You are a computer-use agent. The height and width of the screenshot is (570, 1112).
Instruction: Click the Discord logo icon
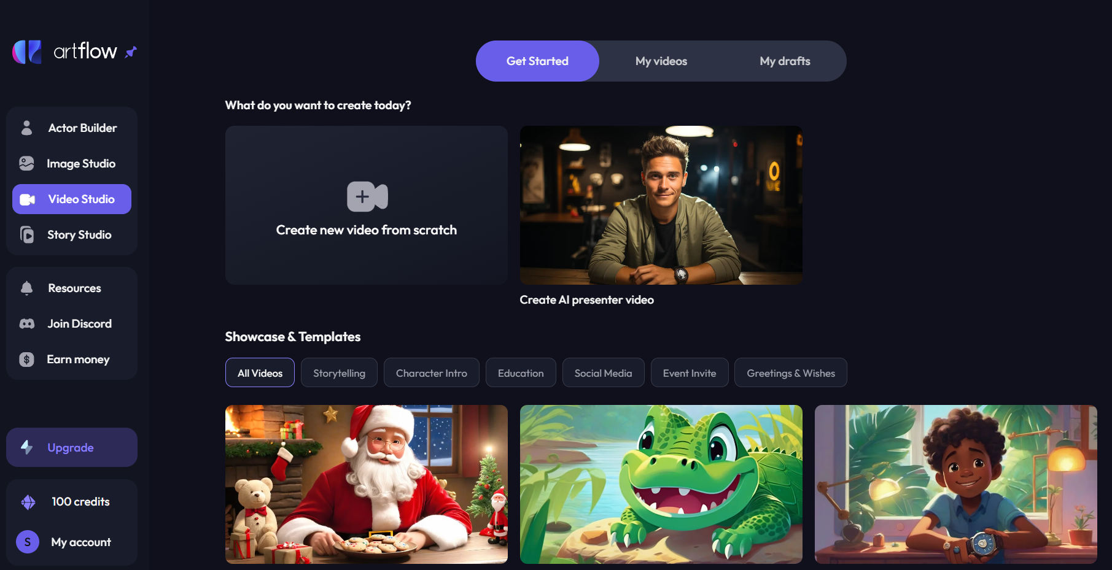point(27,323)
